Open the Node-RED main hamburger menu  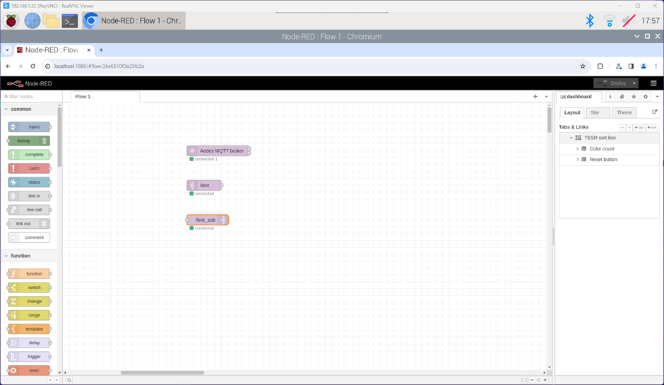(653, 83)
